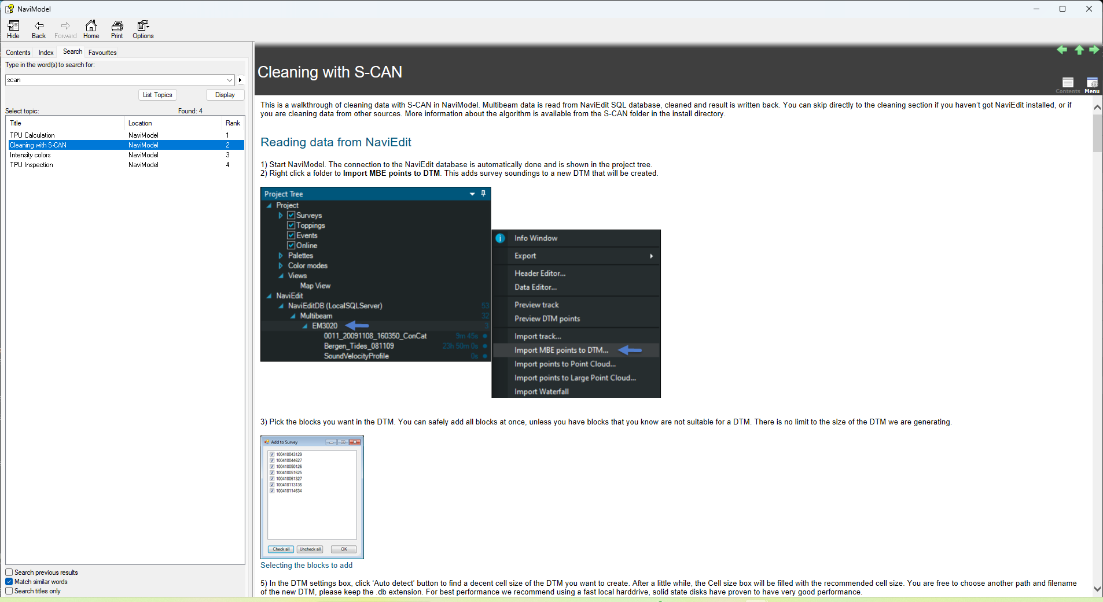Click the topic scrollbar up arrow
This screenshot has height=602, width=1103.
pos(1097,108)
